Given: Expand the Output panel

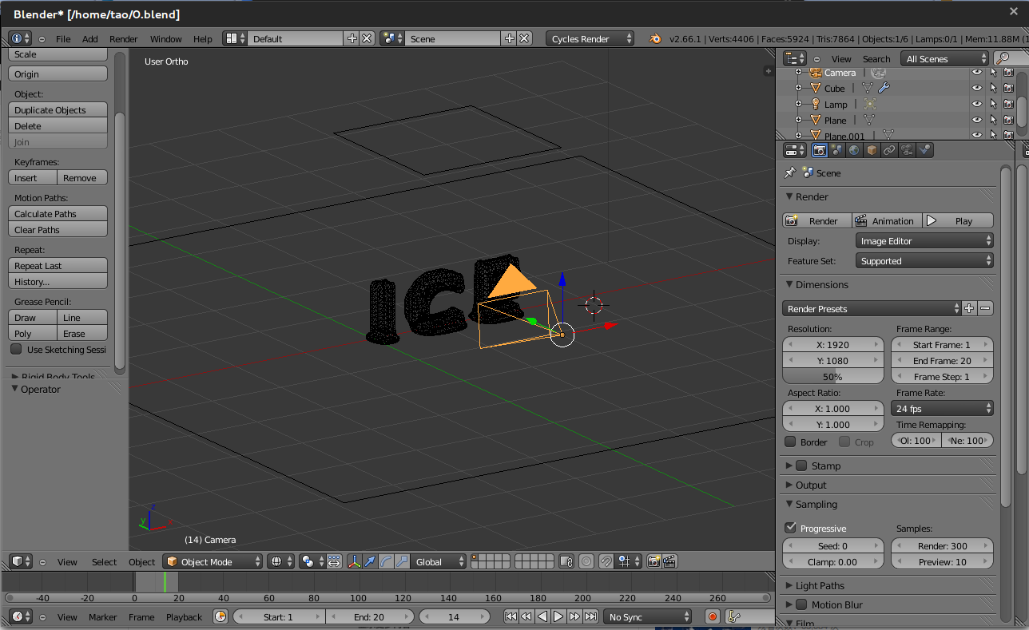Looking at the screenshot, I should (x=810, y=485).
